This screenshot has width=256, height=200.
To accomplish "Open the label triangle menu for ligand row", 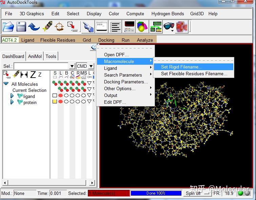I will pos(89,95).
